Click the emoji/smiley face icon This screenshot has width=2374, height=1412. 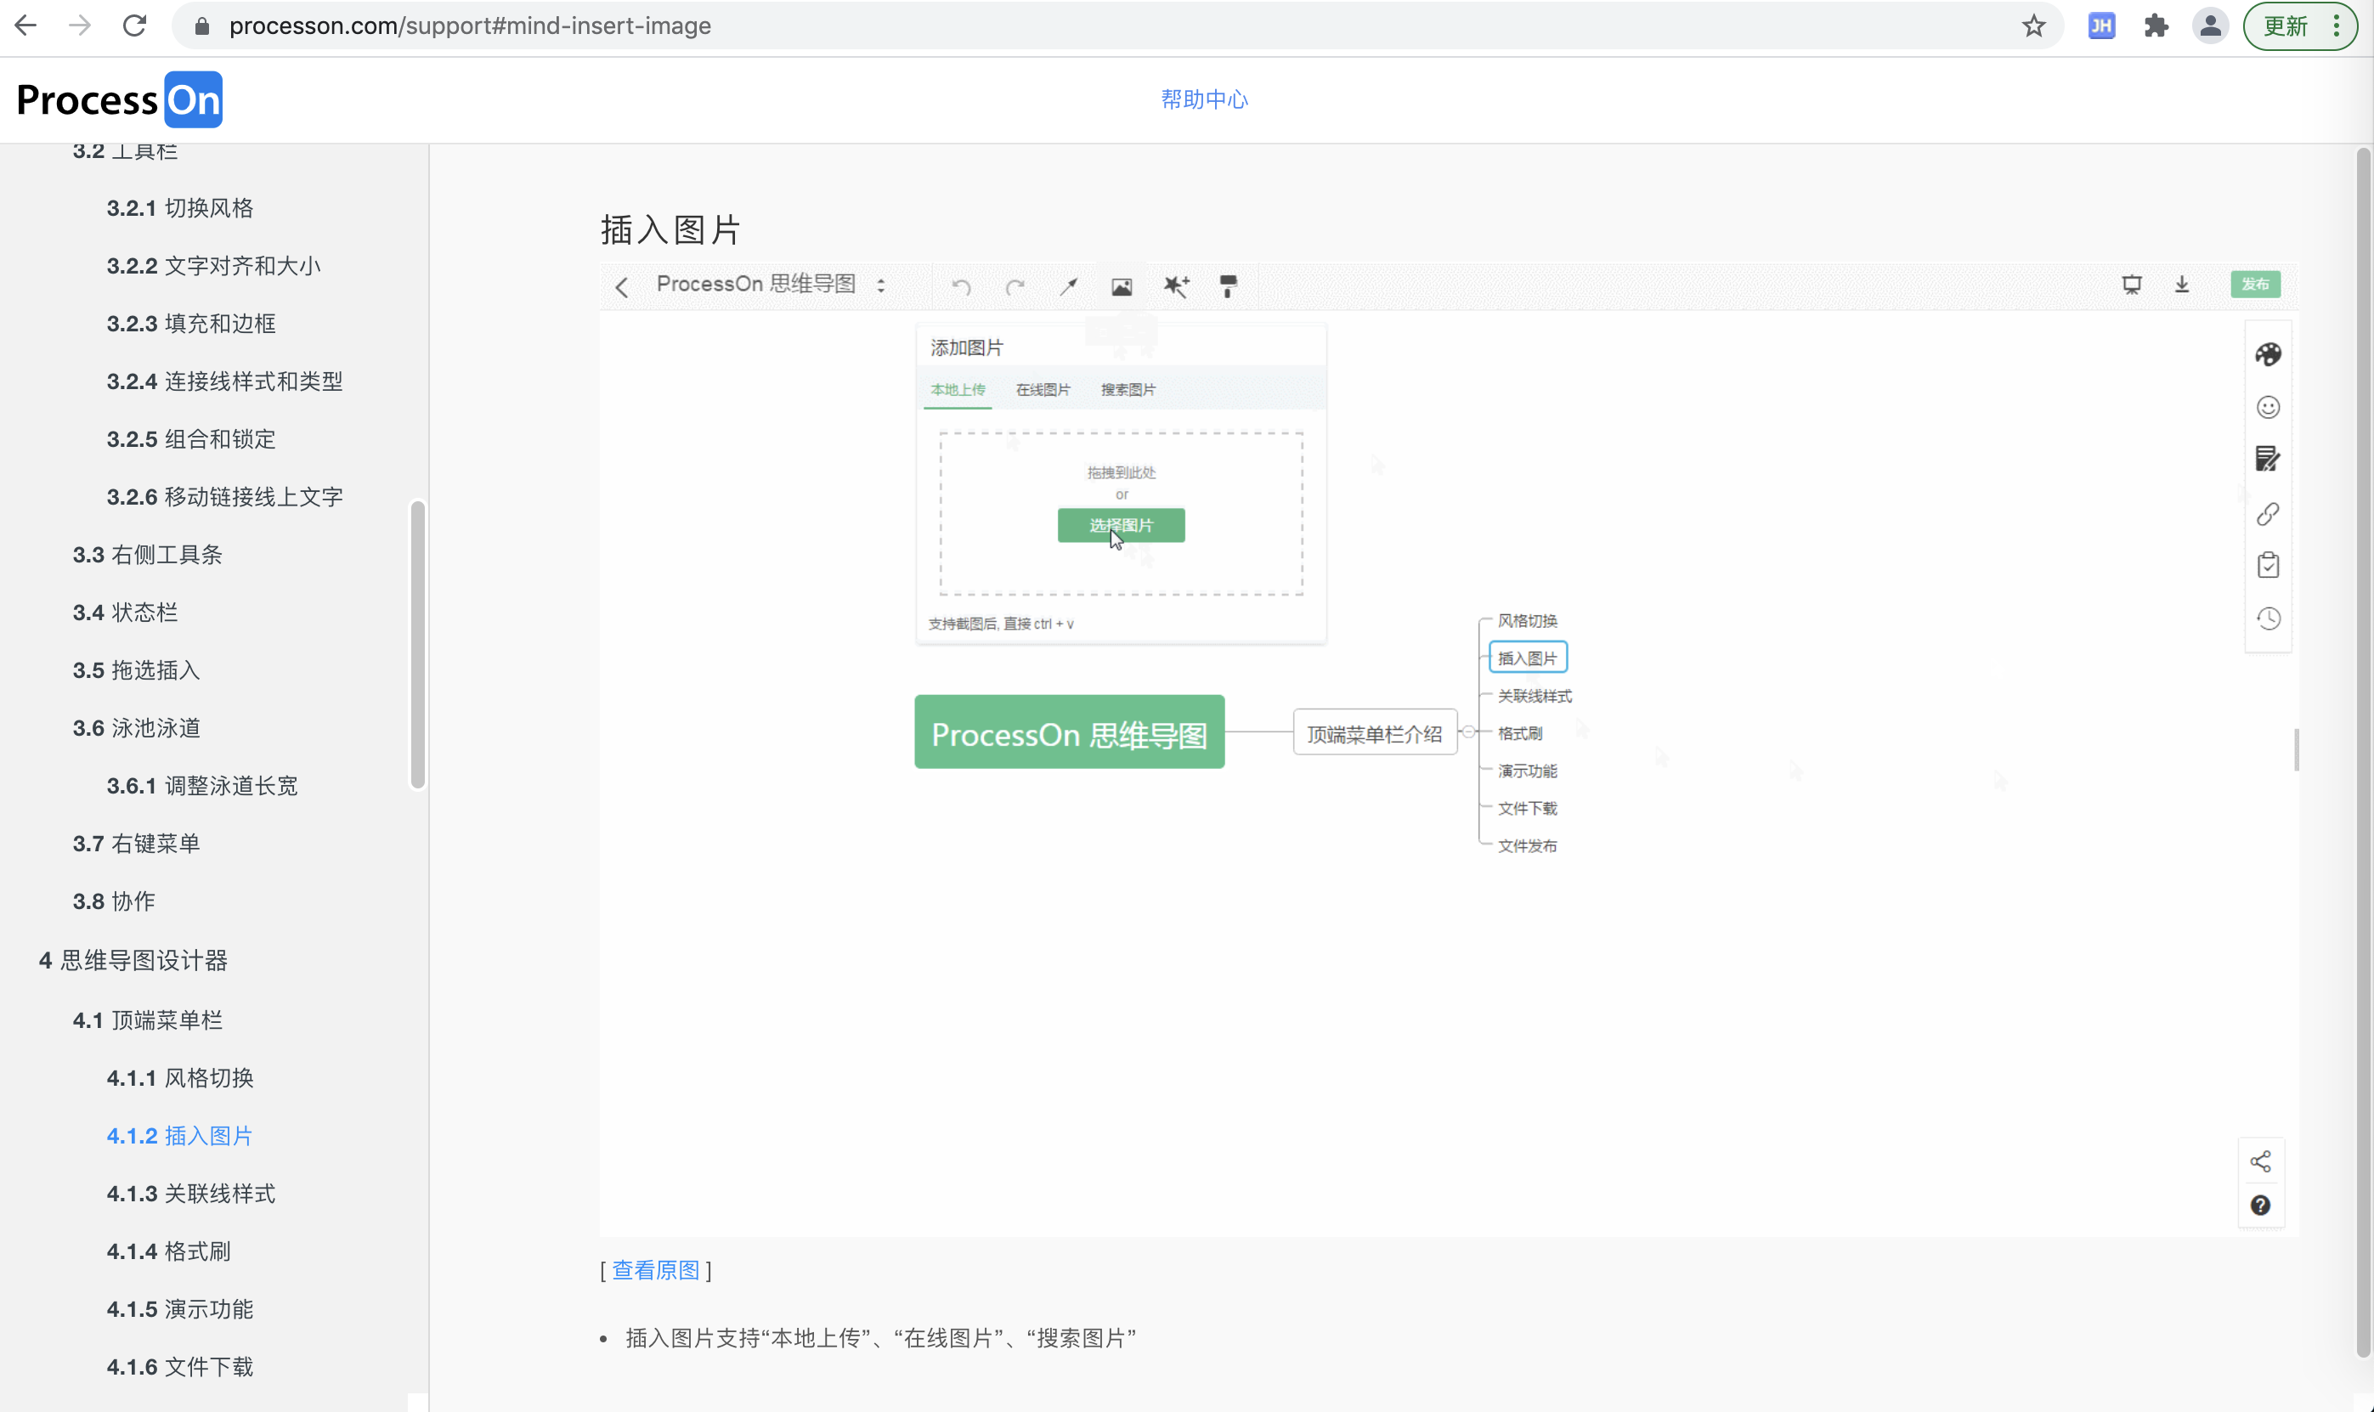pyautogui.click(x=2268, y=407)
